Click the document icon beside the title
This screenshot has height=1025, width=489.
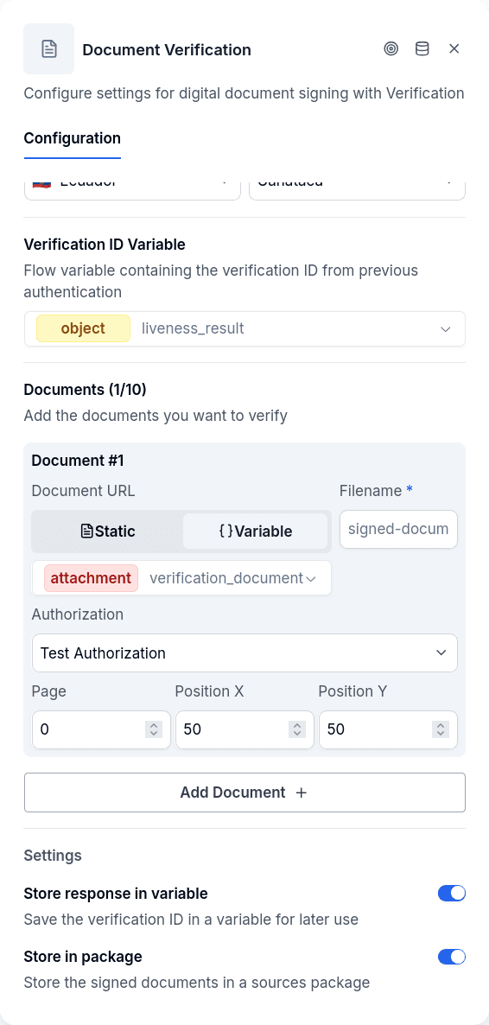pos(49,49)
